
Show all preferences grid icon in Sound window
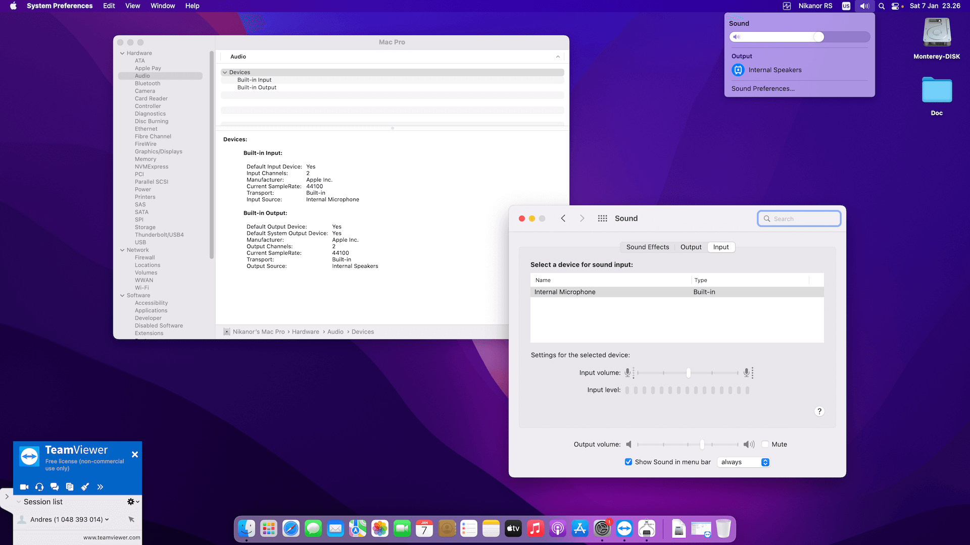(602, 219)
